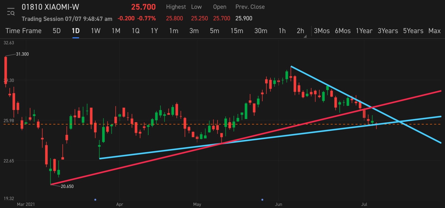Switch to 1Q time frame
The height and width of the screenshot is (208, 445).
(x=136, y=31)
